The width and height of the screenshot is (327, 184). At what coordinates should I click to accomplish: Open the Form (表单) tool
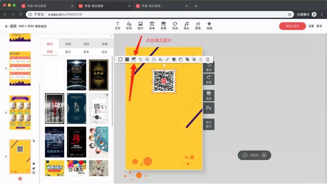(x=152, y=26)
